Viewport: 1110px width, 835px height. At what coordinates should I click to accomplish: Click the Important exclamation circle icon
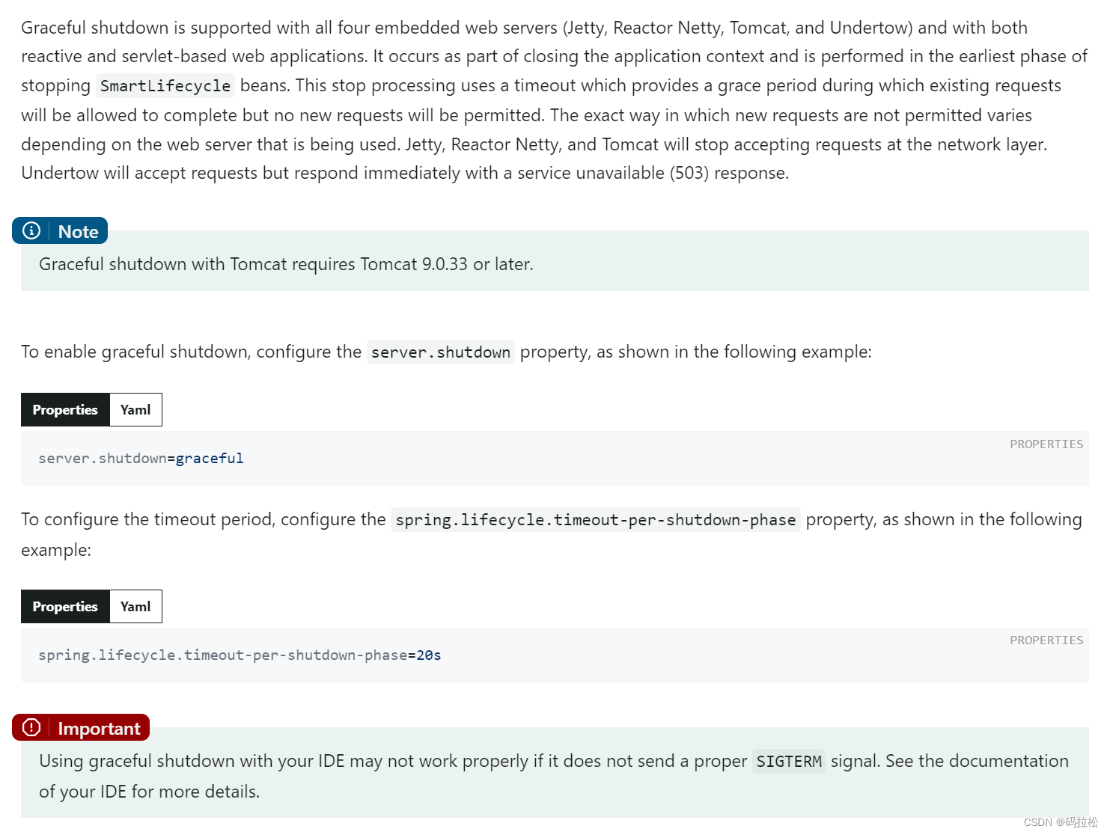[31, 727]
